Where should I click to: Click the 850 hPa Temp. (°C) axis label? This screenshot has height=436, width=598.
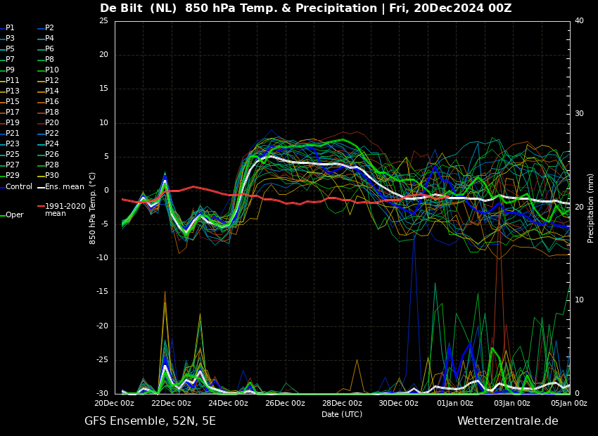92,208
